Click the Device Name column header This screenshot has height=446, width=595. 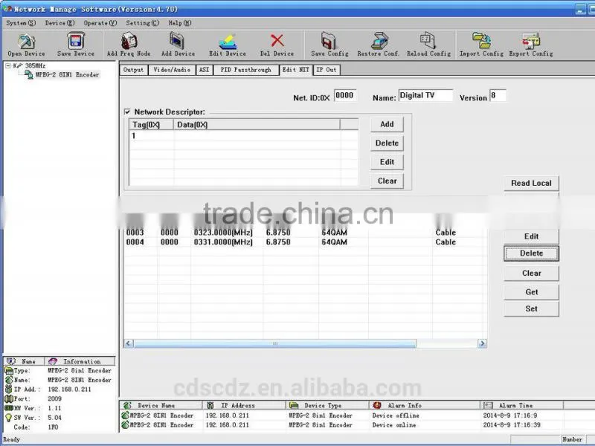pos(161,405)
